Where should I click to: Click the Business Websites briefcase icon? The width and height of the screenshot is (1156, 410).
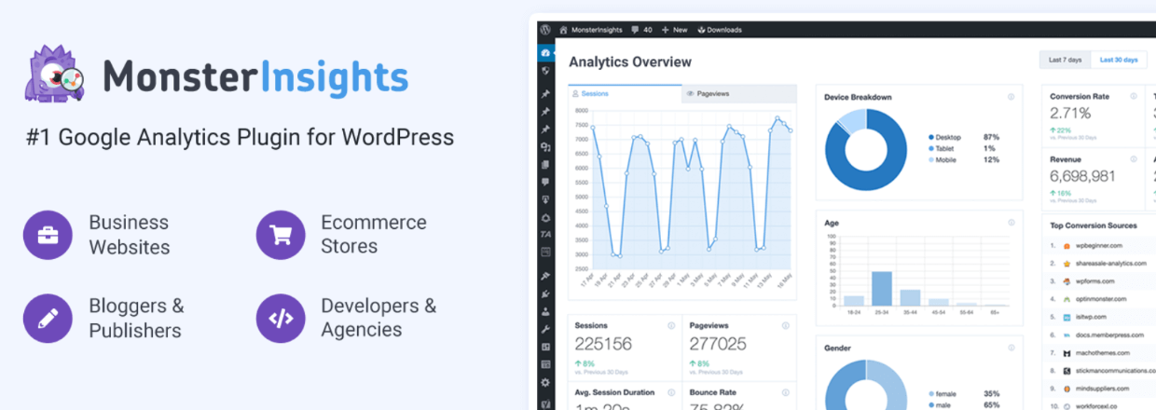click(48, 235)
